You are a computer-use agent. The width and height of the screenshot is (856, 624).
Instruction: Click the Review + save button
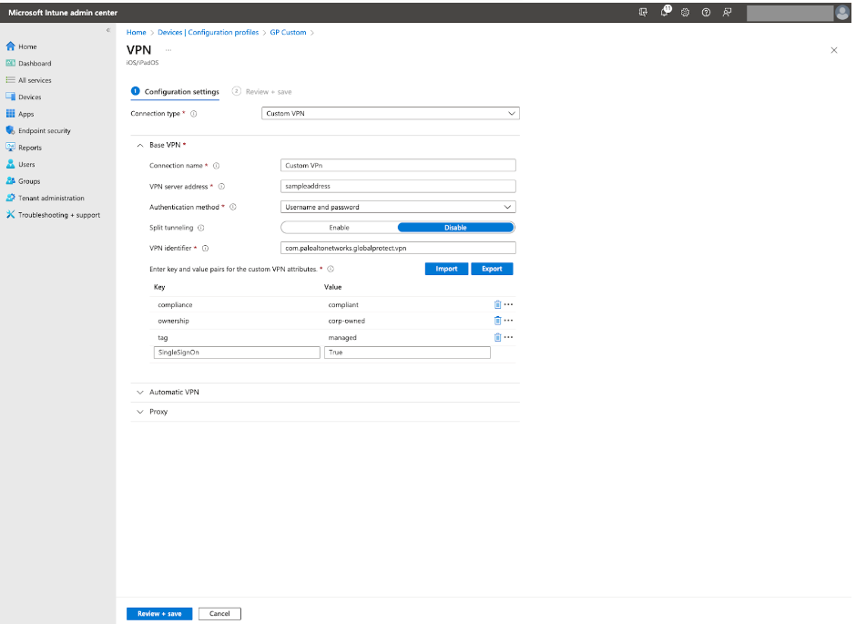coord(158,613)
